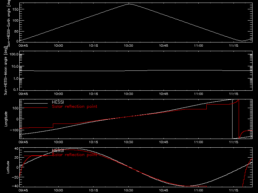Click the white HESSI legend line in Longitude plot
This screenshot has height=193, width=258.
[36, 103]
